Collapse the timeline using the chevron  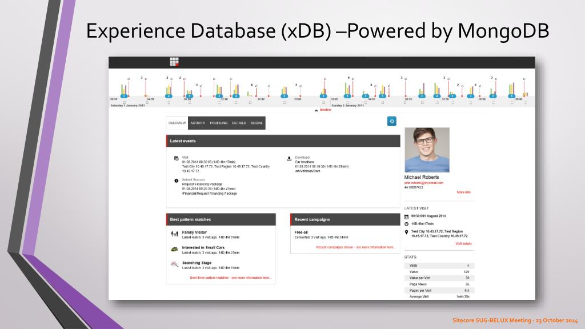[316, 110]
